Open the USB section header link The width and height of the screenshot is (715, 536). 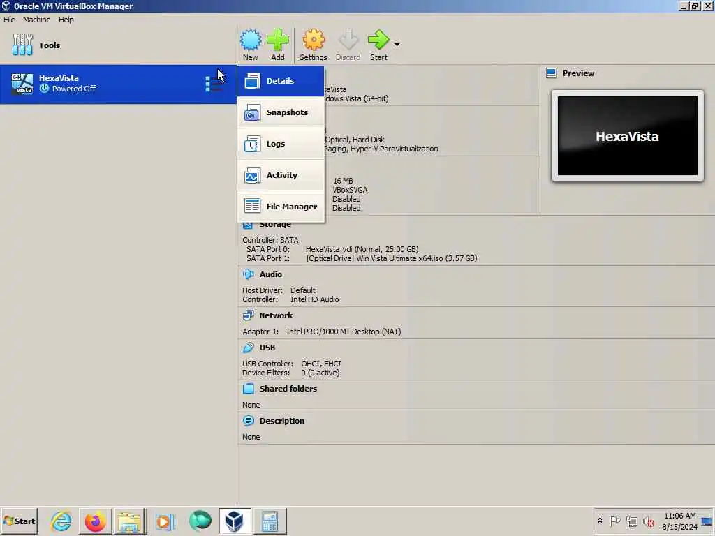click(x=267, y=348)
